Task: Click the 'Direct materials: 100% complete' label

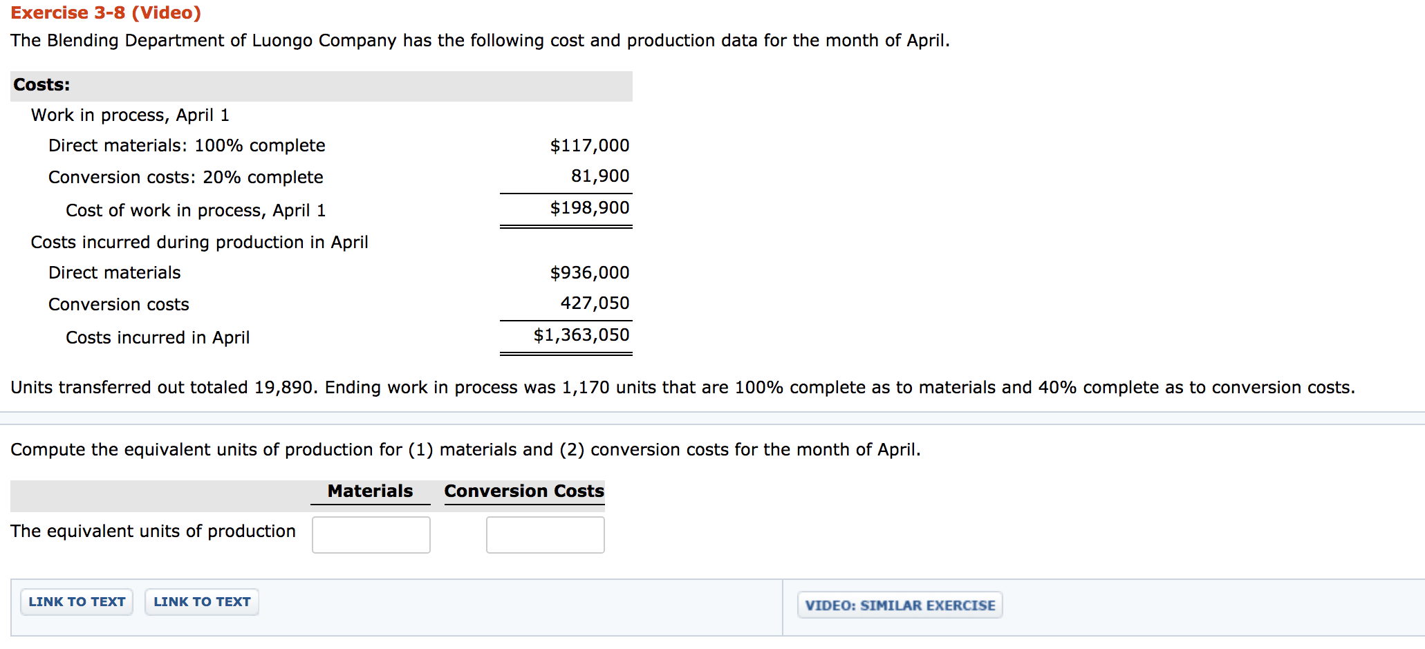Action: [x=187, y=146]
